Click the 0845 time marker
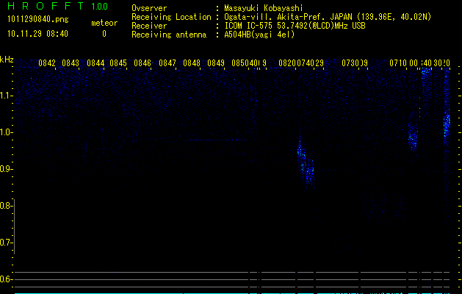This screenshot has width=462, height=294. [118, 63]
